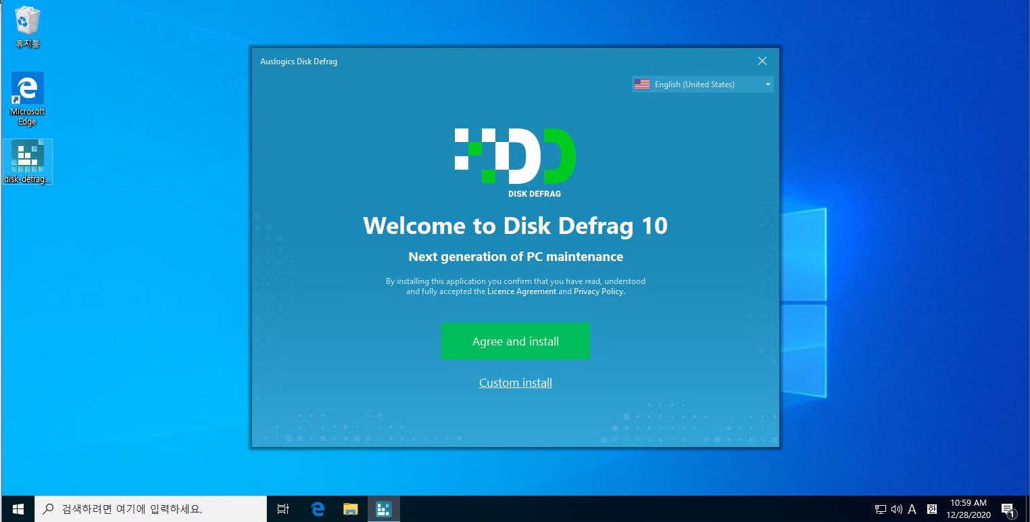This screenshot has width=1030, height=522.
Task: Select the Disk Defrag installer taskbar icon
Action: (383, 508)
